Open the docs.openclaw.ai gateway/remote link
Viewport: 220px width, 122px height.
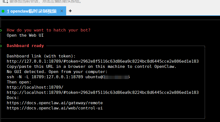[x=55, y=103]
